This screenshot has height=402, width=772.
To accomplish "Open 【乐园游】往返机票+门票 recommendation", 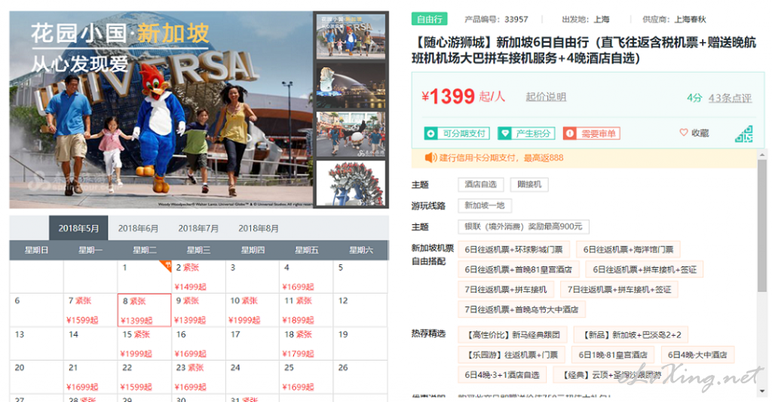I will click(x=511, y=355).
